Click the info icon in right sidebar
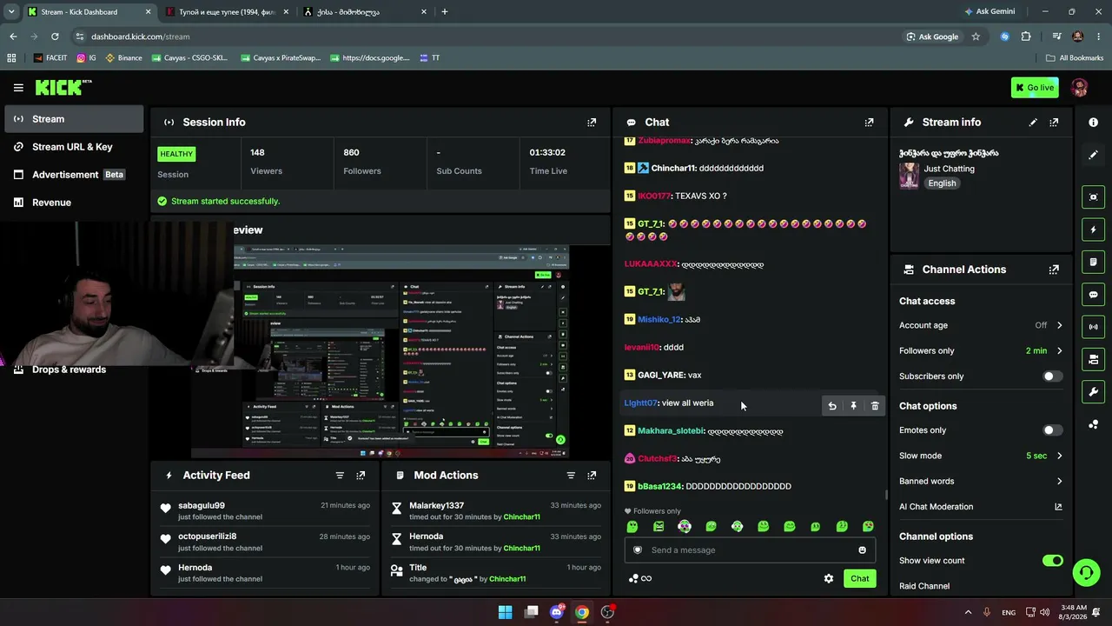Screen dimensions: 1112x626 pos(1093,123)
